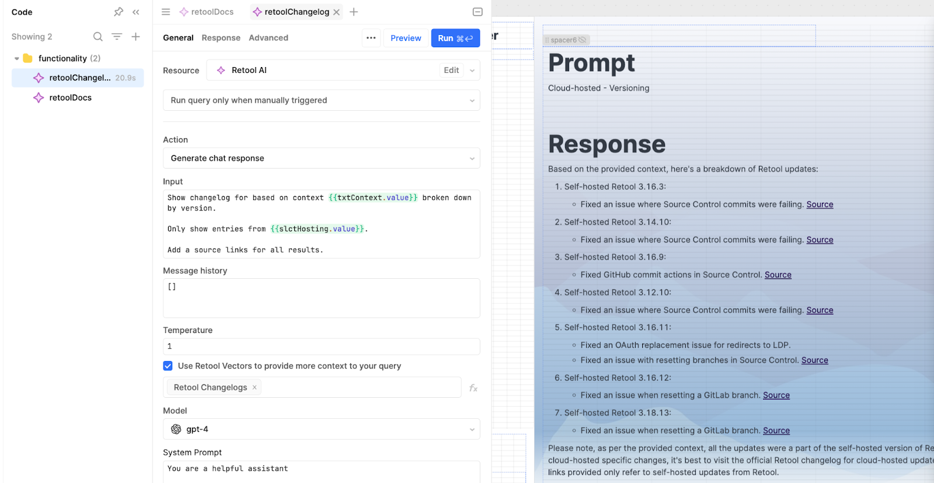Switch to the retoolDocs query tab
The height and width of the screenshot is (483, 934).
pos(207,12)
